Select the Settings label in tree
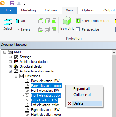 25,57
